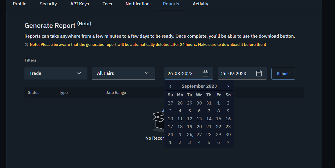Pick September 15 in the date picker
Screen dimensions: 335x168
[218, 119]
